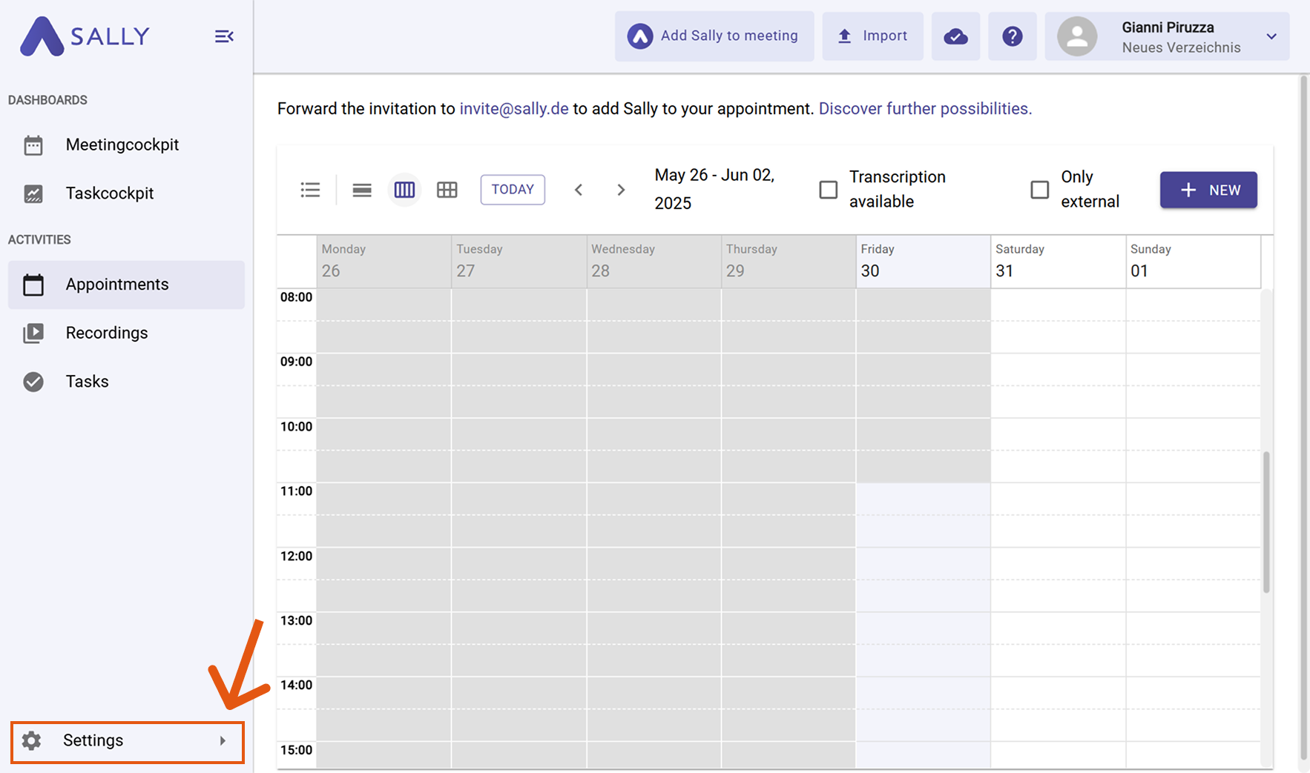Click the calendar's vertical scrollbar

pyautogui.click(x=1266, y=522)
